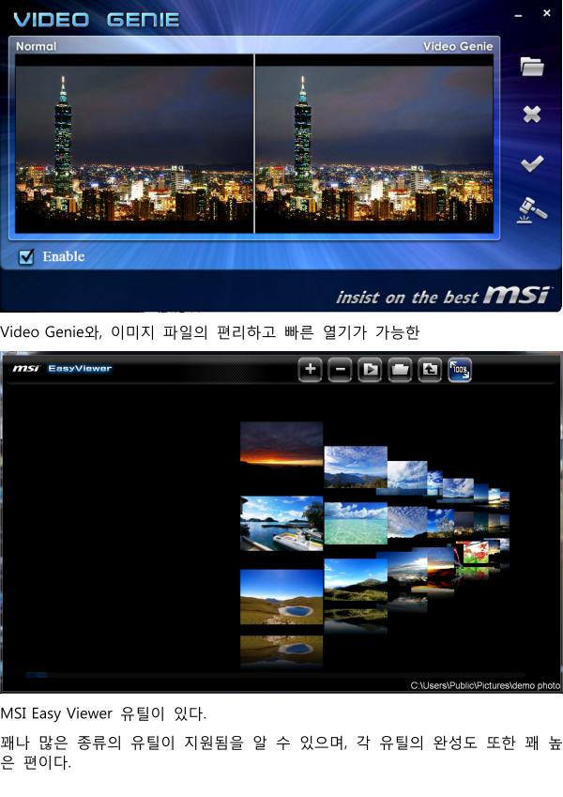Click the 100% view size icon
The height and width of the screenshot is (797, 563).
[460, 369]
